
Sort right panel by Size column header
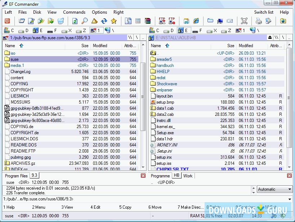[231, 46]
